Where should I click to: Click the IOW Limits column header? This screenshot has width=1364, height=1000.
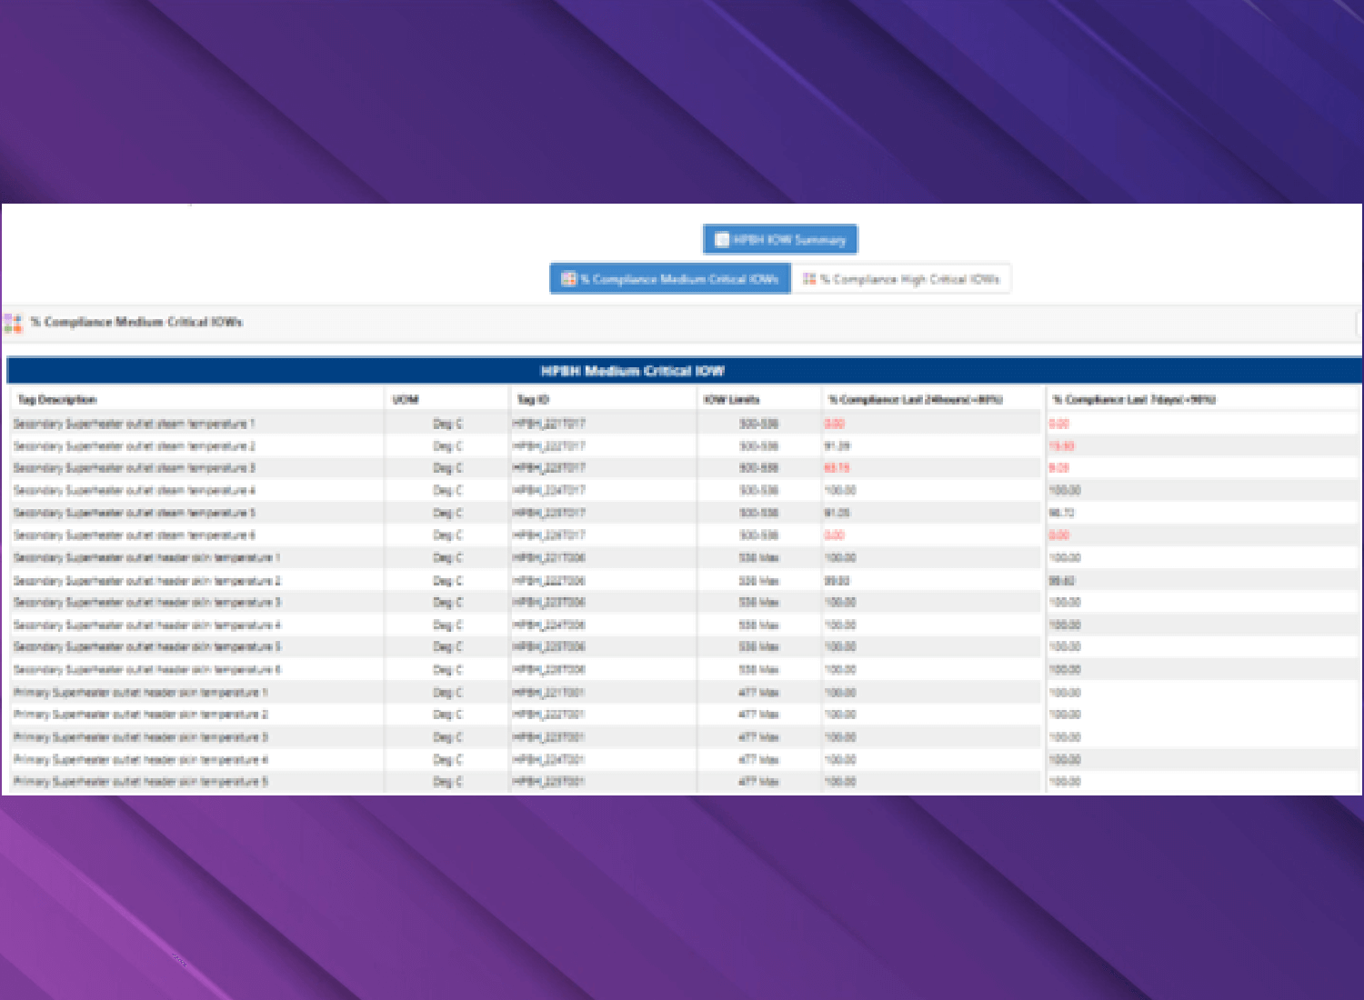(x=731, y=400)
